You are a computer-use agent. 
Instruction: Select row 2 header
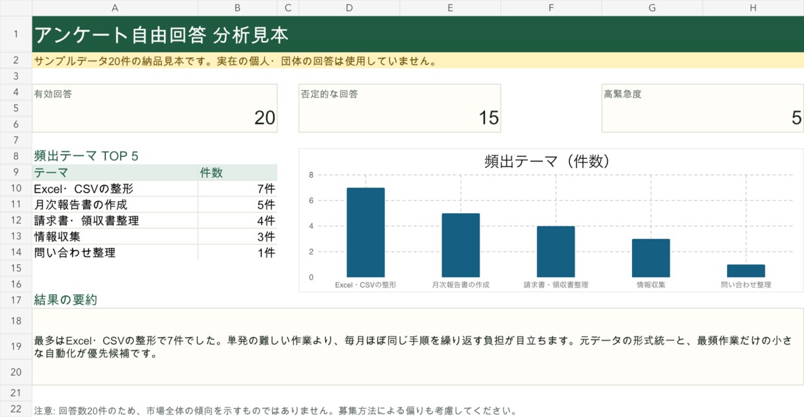(16, 61)
